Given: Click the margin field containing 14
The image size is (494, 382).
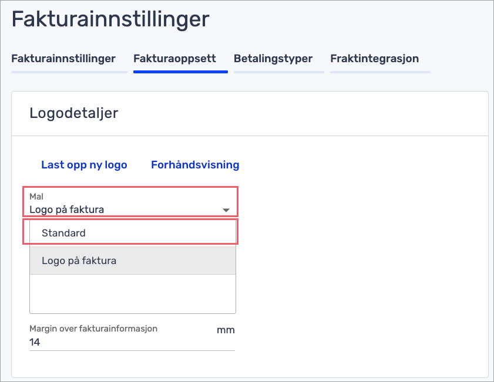Looking at the screenshot, I should [x=117, y=342].
